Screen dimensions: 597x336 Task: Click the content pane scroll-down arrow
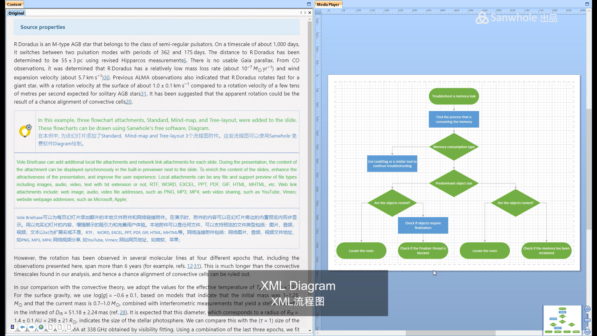pos(310,330)
